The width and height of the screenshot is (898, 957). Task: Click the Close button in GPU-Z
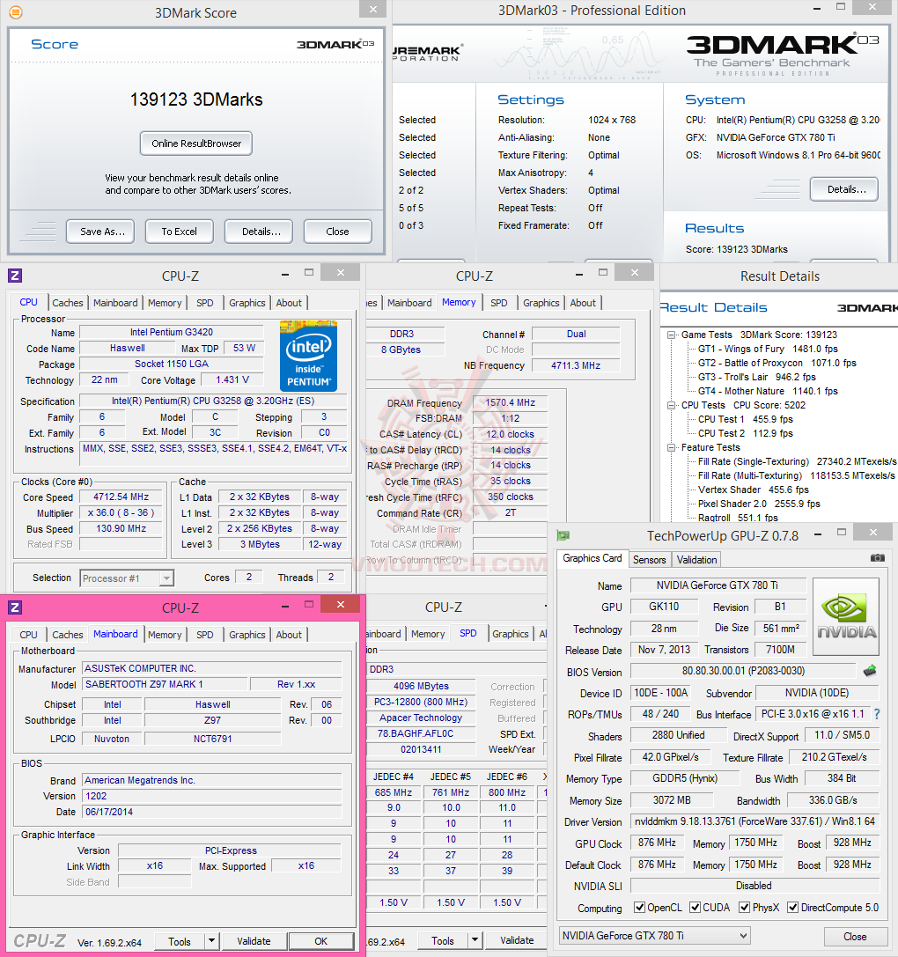pyautogui.click(x=855, y=936)
